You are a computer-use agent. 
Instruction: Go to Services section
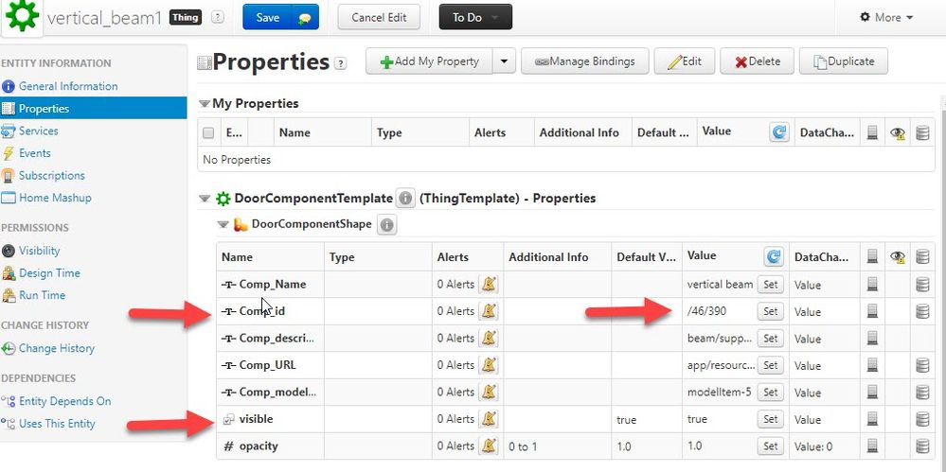(x=39, y=131)
